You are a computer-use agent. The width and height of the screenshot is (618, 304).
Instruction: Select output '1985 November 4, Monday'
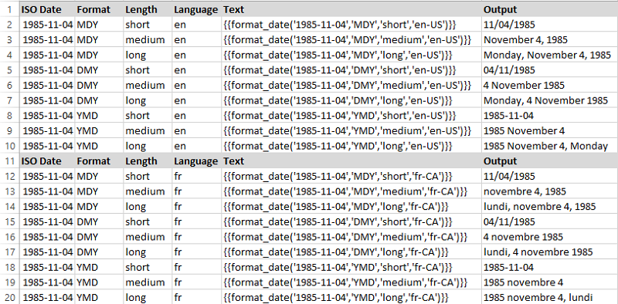(549, 146)
